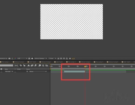Open the Graph Editor icon
Screen dimensions: 135x105
(47, 65)
